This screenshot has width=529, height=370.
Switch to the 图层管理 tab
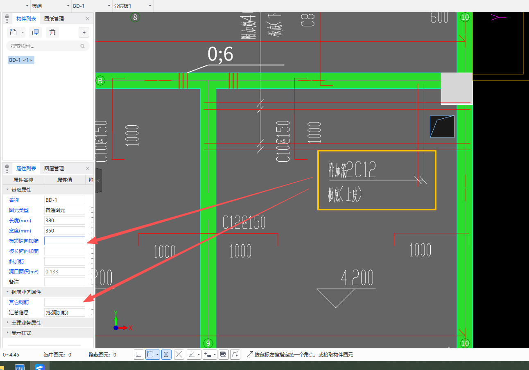click(x=54, y=168)
